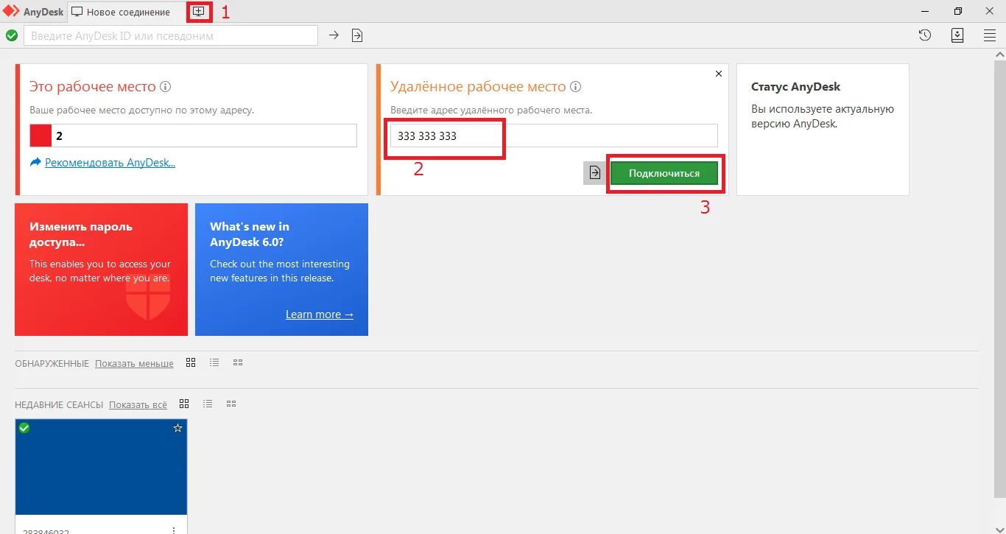Click online status check on recent session
The height and width of the screenshot is (534, 1006).
pos(24,428)
